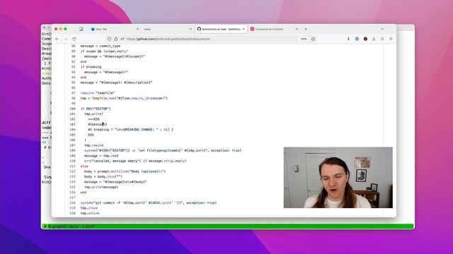Click the github.com URL address field

point(210,39)
